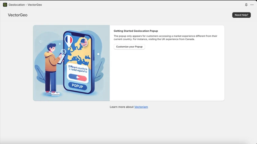Pin the app with the pin icon
The width and height of the screenshot is (257, 144).
coord(246,5)
